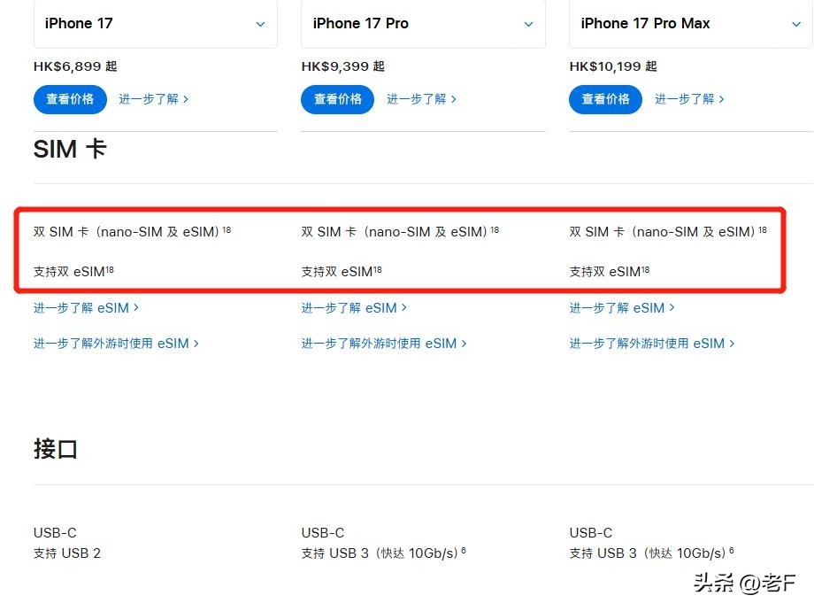This screenshot has width=814, height=611.
Task: Open 进一步了解 link for iPhone 17 Pro Max
Action: click(x=689, y=99)
